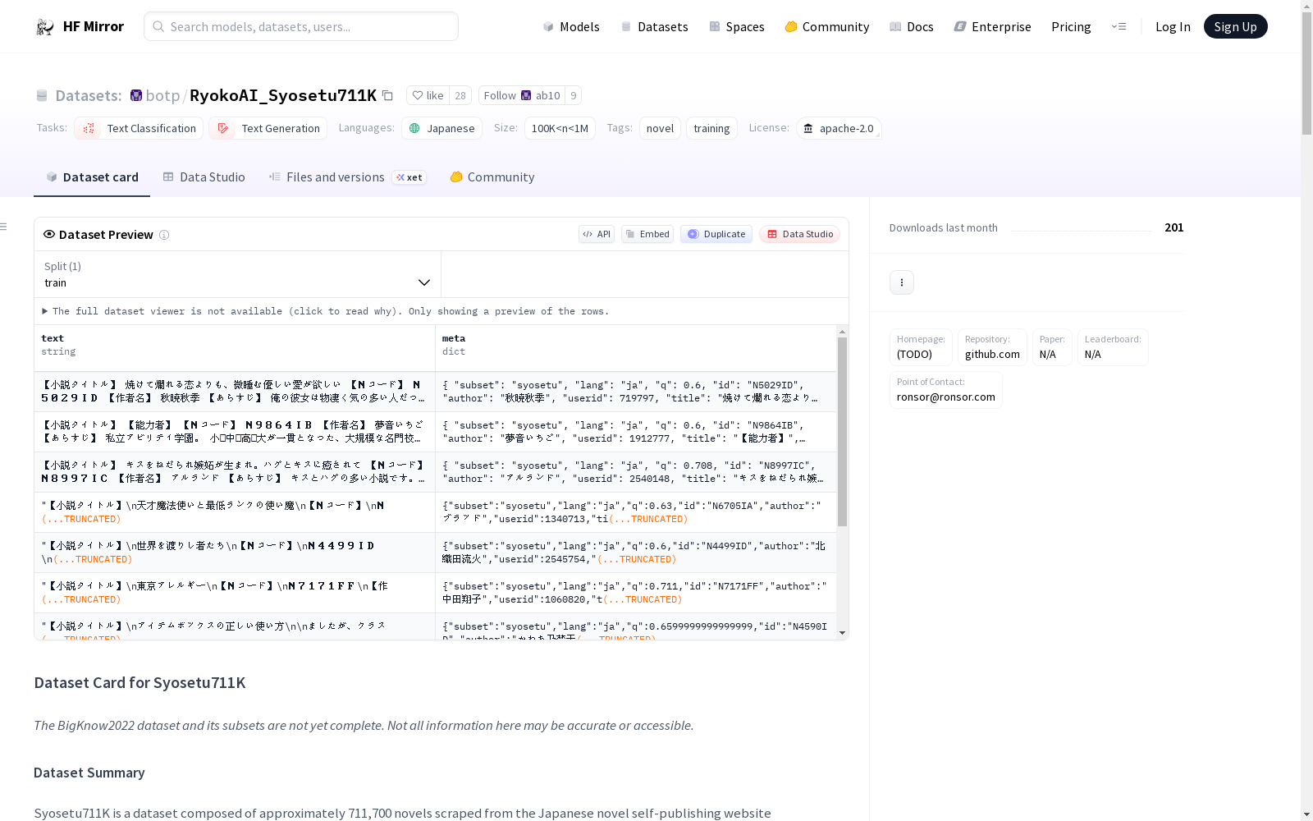1313x821 pixels.
Task: Select the Japanese language tag
Action: tap(441, 128)
